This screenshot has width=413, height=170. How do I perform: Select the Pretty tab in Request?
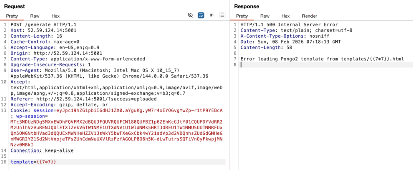pos(12,16)
